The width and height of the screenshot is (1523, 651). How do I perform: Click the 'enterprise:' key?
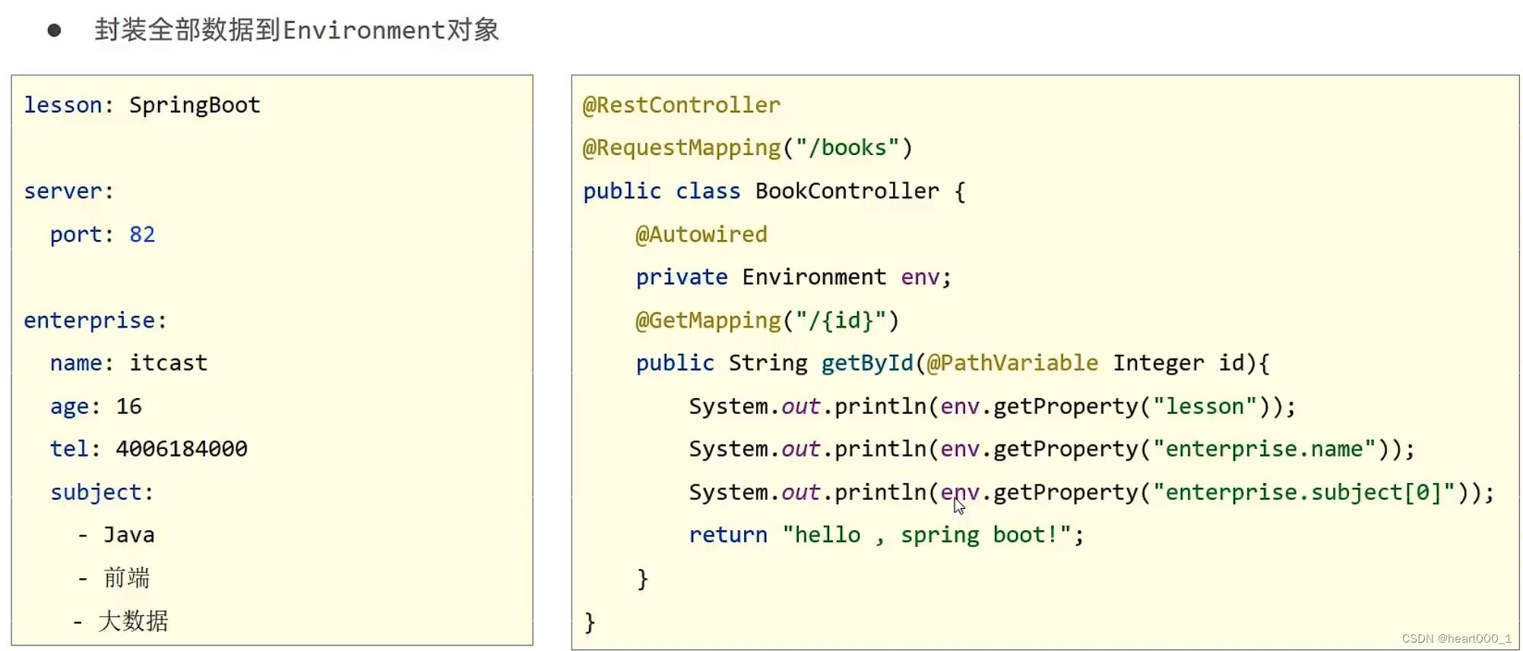(95, 321)
